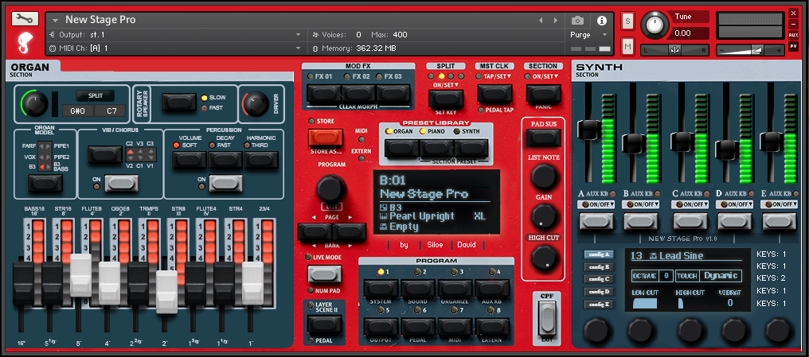Toggle the AUX button in header

[x=793, y=35]
